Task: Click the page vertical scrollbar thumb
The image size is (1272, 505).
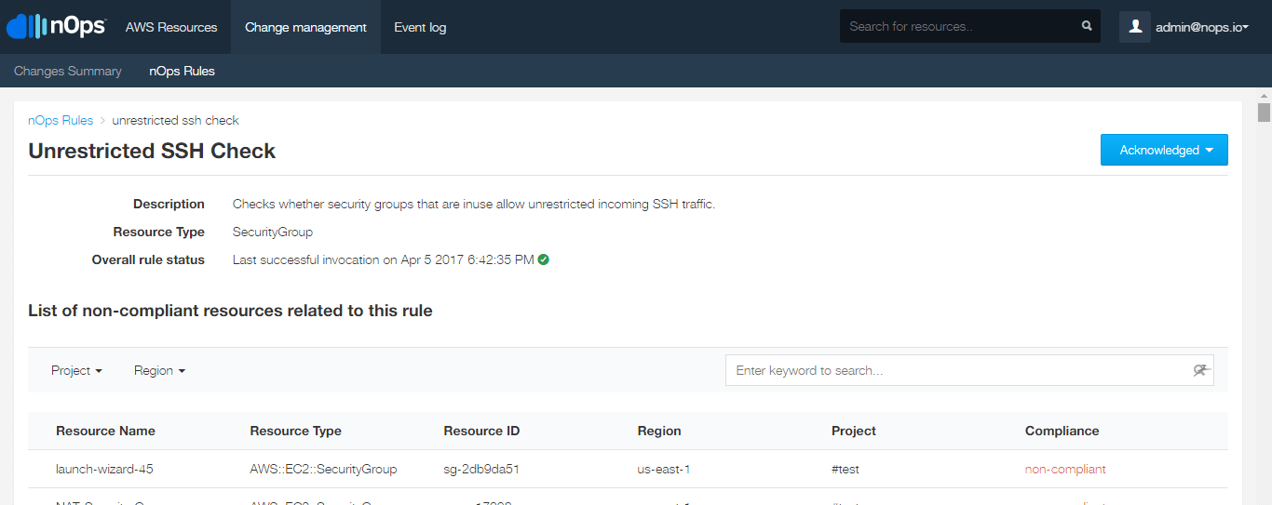Action: pyautogui.click(x=1264, y=113)
